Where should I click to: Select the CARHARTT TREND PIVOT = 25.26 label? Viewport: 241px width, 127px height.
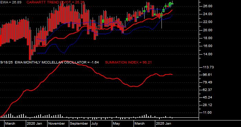tap(55, 2)
